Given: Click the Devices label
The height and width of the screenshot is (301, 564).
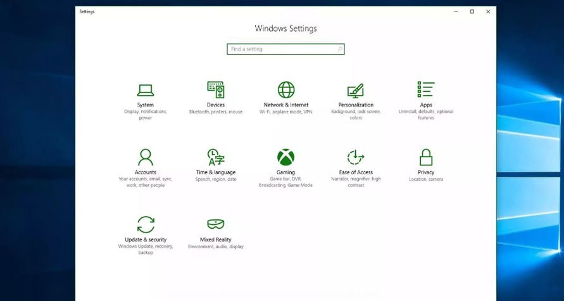Looking at the screenshot, I should click(216, 105).
